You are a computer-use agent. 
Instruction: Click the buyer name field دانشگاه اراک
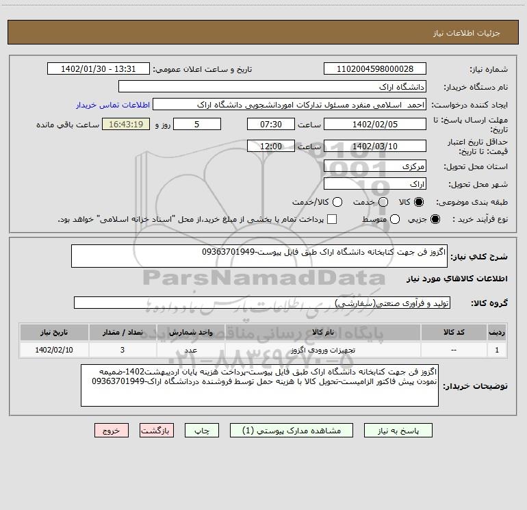tap(272, 86)
